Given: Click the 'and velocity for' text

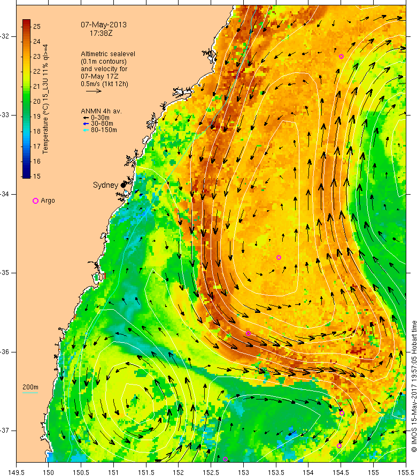Looking at the screenshot, I should 104,69.
